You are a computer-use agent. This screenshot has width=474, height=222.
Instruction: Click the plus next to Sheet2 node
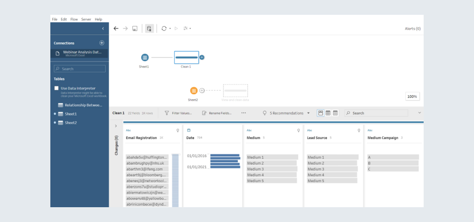click(x=202, y=90)
